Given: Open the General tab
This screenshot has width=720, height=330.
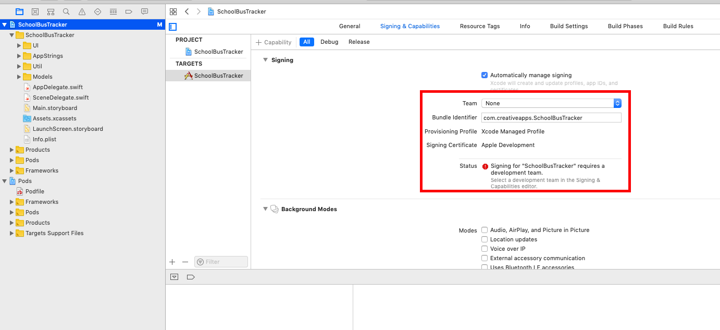Looking at the screenshot, I should tap(350, 26).
